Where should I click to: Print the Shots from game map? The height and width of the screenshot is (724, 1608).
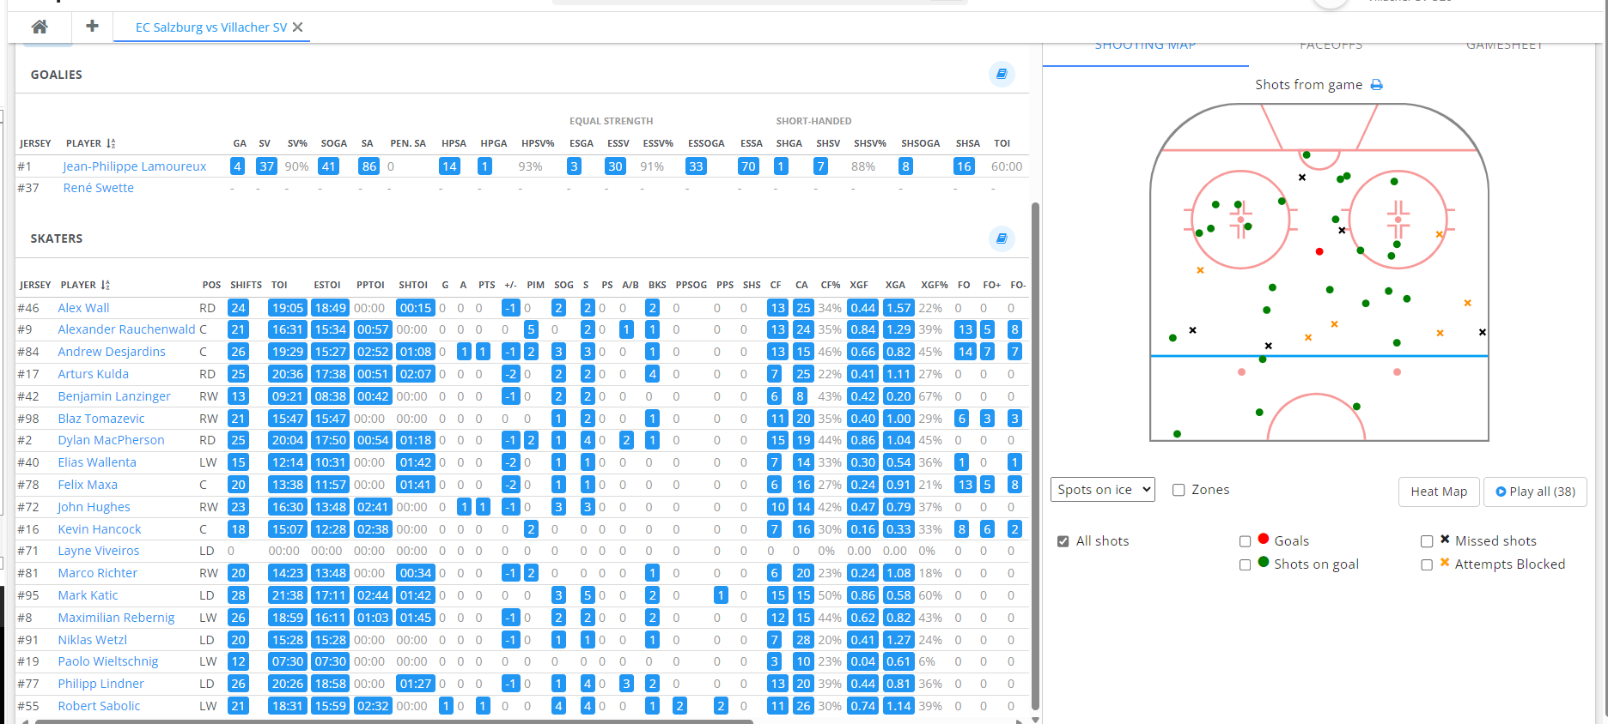click(1376, 85)
